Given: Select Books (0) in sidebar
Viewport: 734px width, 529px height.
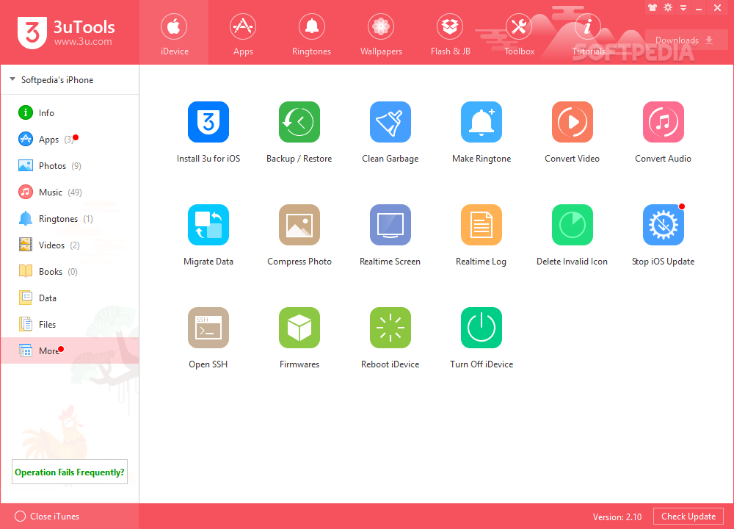Looking at the screenshot, I should (x=70, y=272).
